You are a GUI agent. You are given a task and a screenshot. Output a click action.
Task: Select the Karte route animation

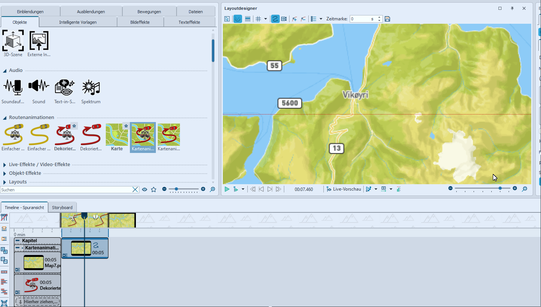[x=117, y=134]
